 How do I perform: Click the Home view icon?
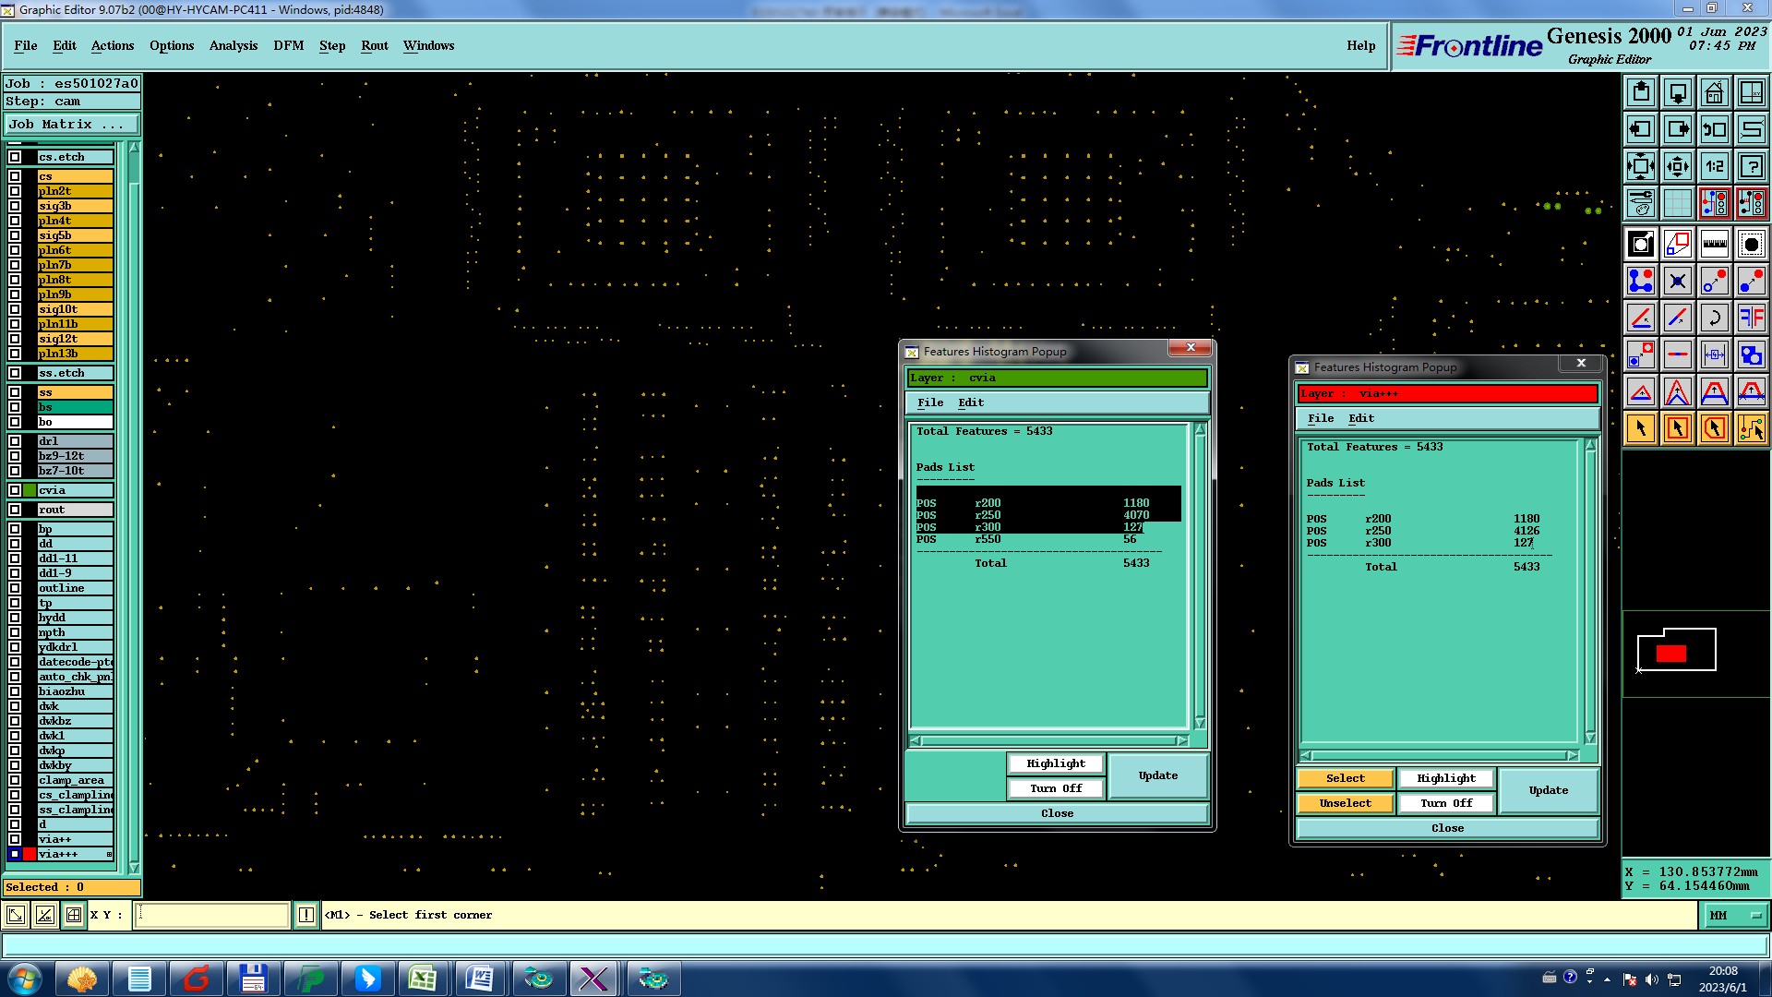(x=1714, y=92)
